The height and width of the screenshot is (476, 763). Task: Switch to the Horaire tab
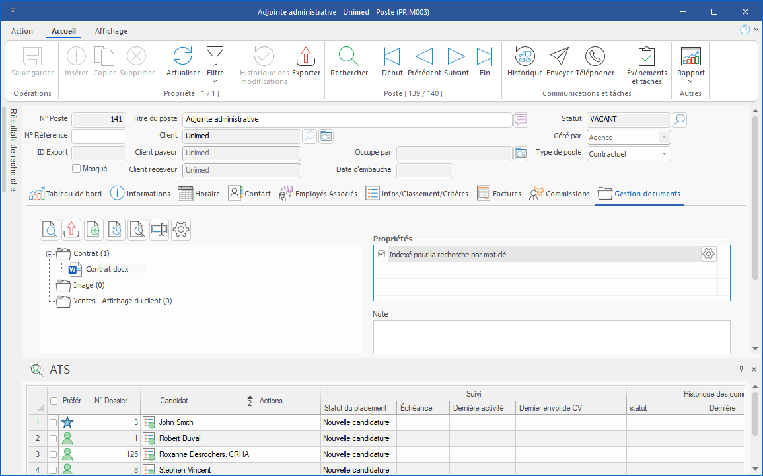[x=199, y=194]
